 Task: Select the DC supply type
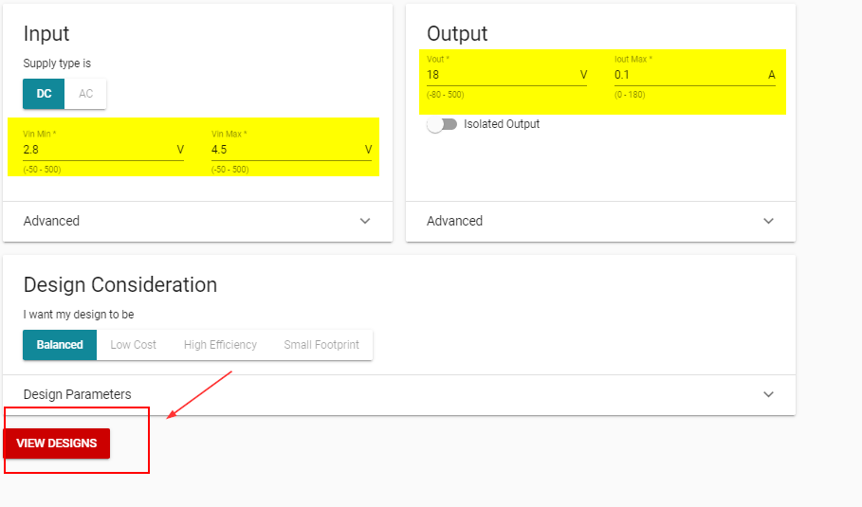point(44,94)
